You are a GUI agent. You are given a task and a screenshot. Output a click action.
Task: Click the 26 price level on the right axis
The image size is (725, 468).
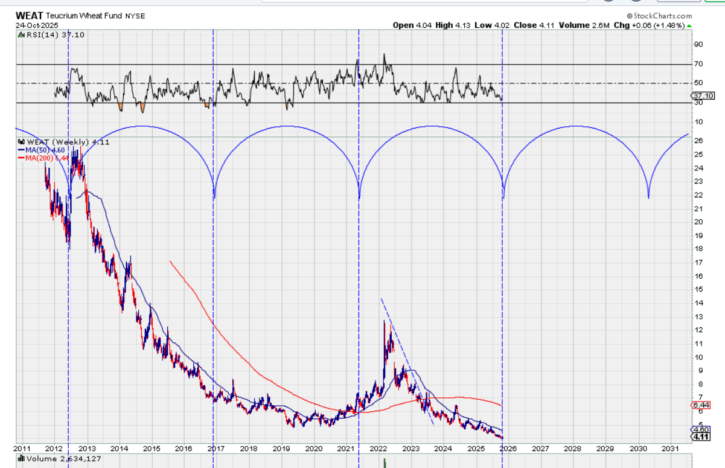[x=698, y=141]
